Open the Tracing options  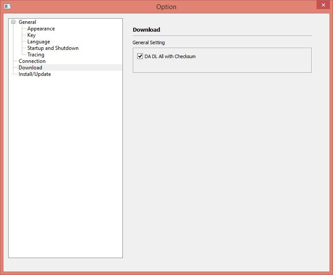click(x=36, y=55)
